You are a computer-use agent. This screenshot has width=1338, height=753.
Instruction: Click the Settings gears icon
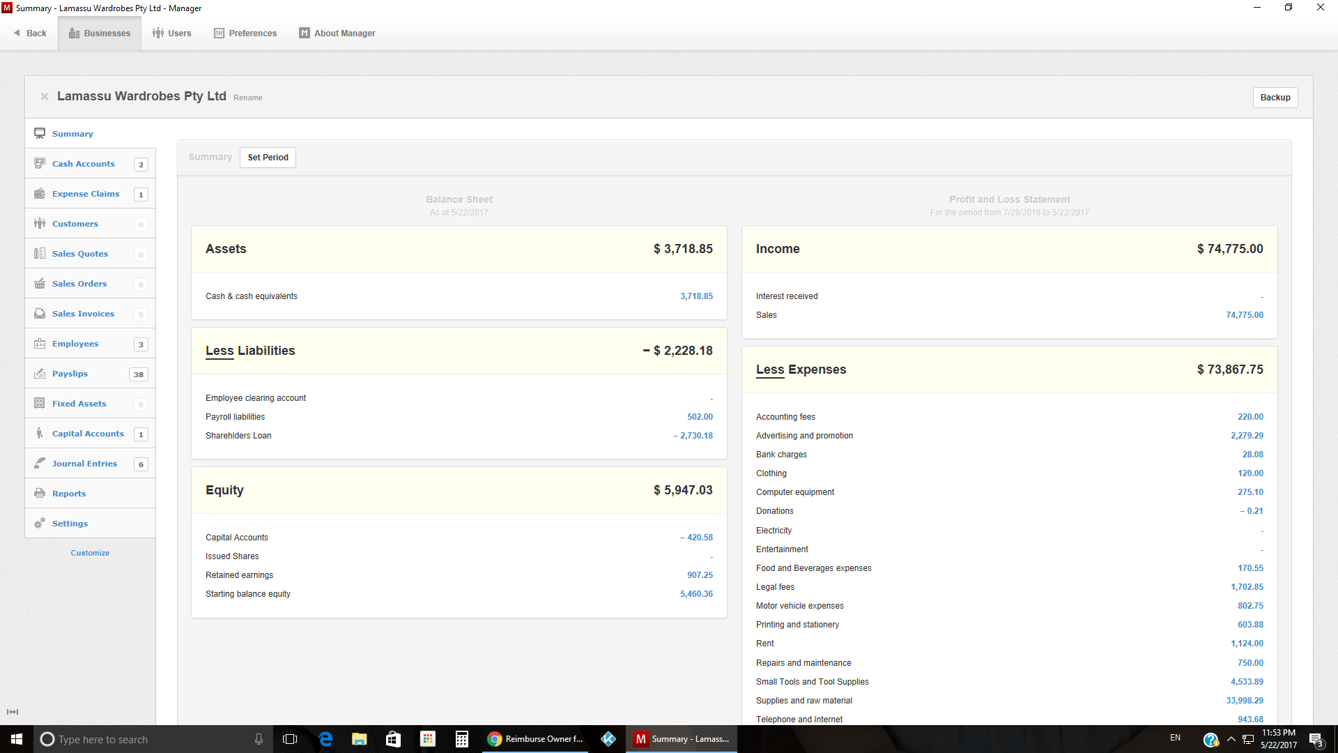coord(40,523)
